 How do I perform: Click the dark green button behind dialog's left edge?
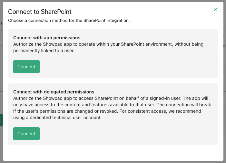(1, 121)
